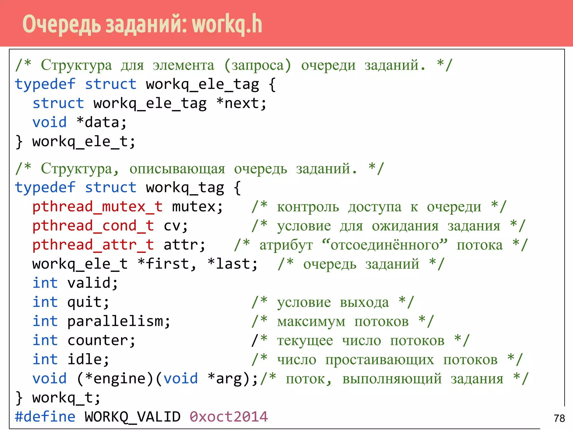Click the comment 'текущее число потоков'
The height and width of the screenshot is (430, 573).
(361, 341)
